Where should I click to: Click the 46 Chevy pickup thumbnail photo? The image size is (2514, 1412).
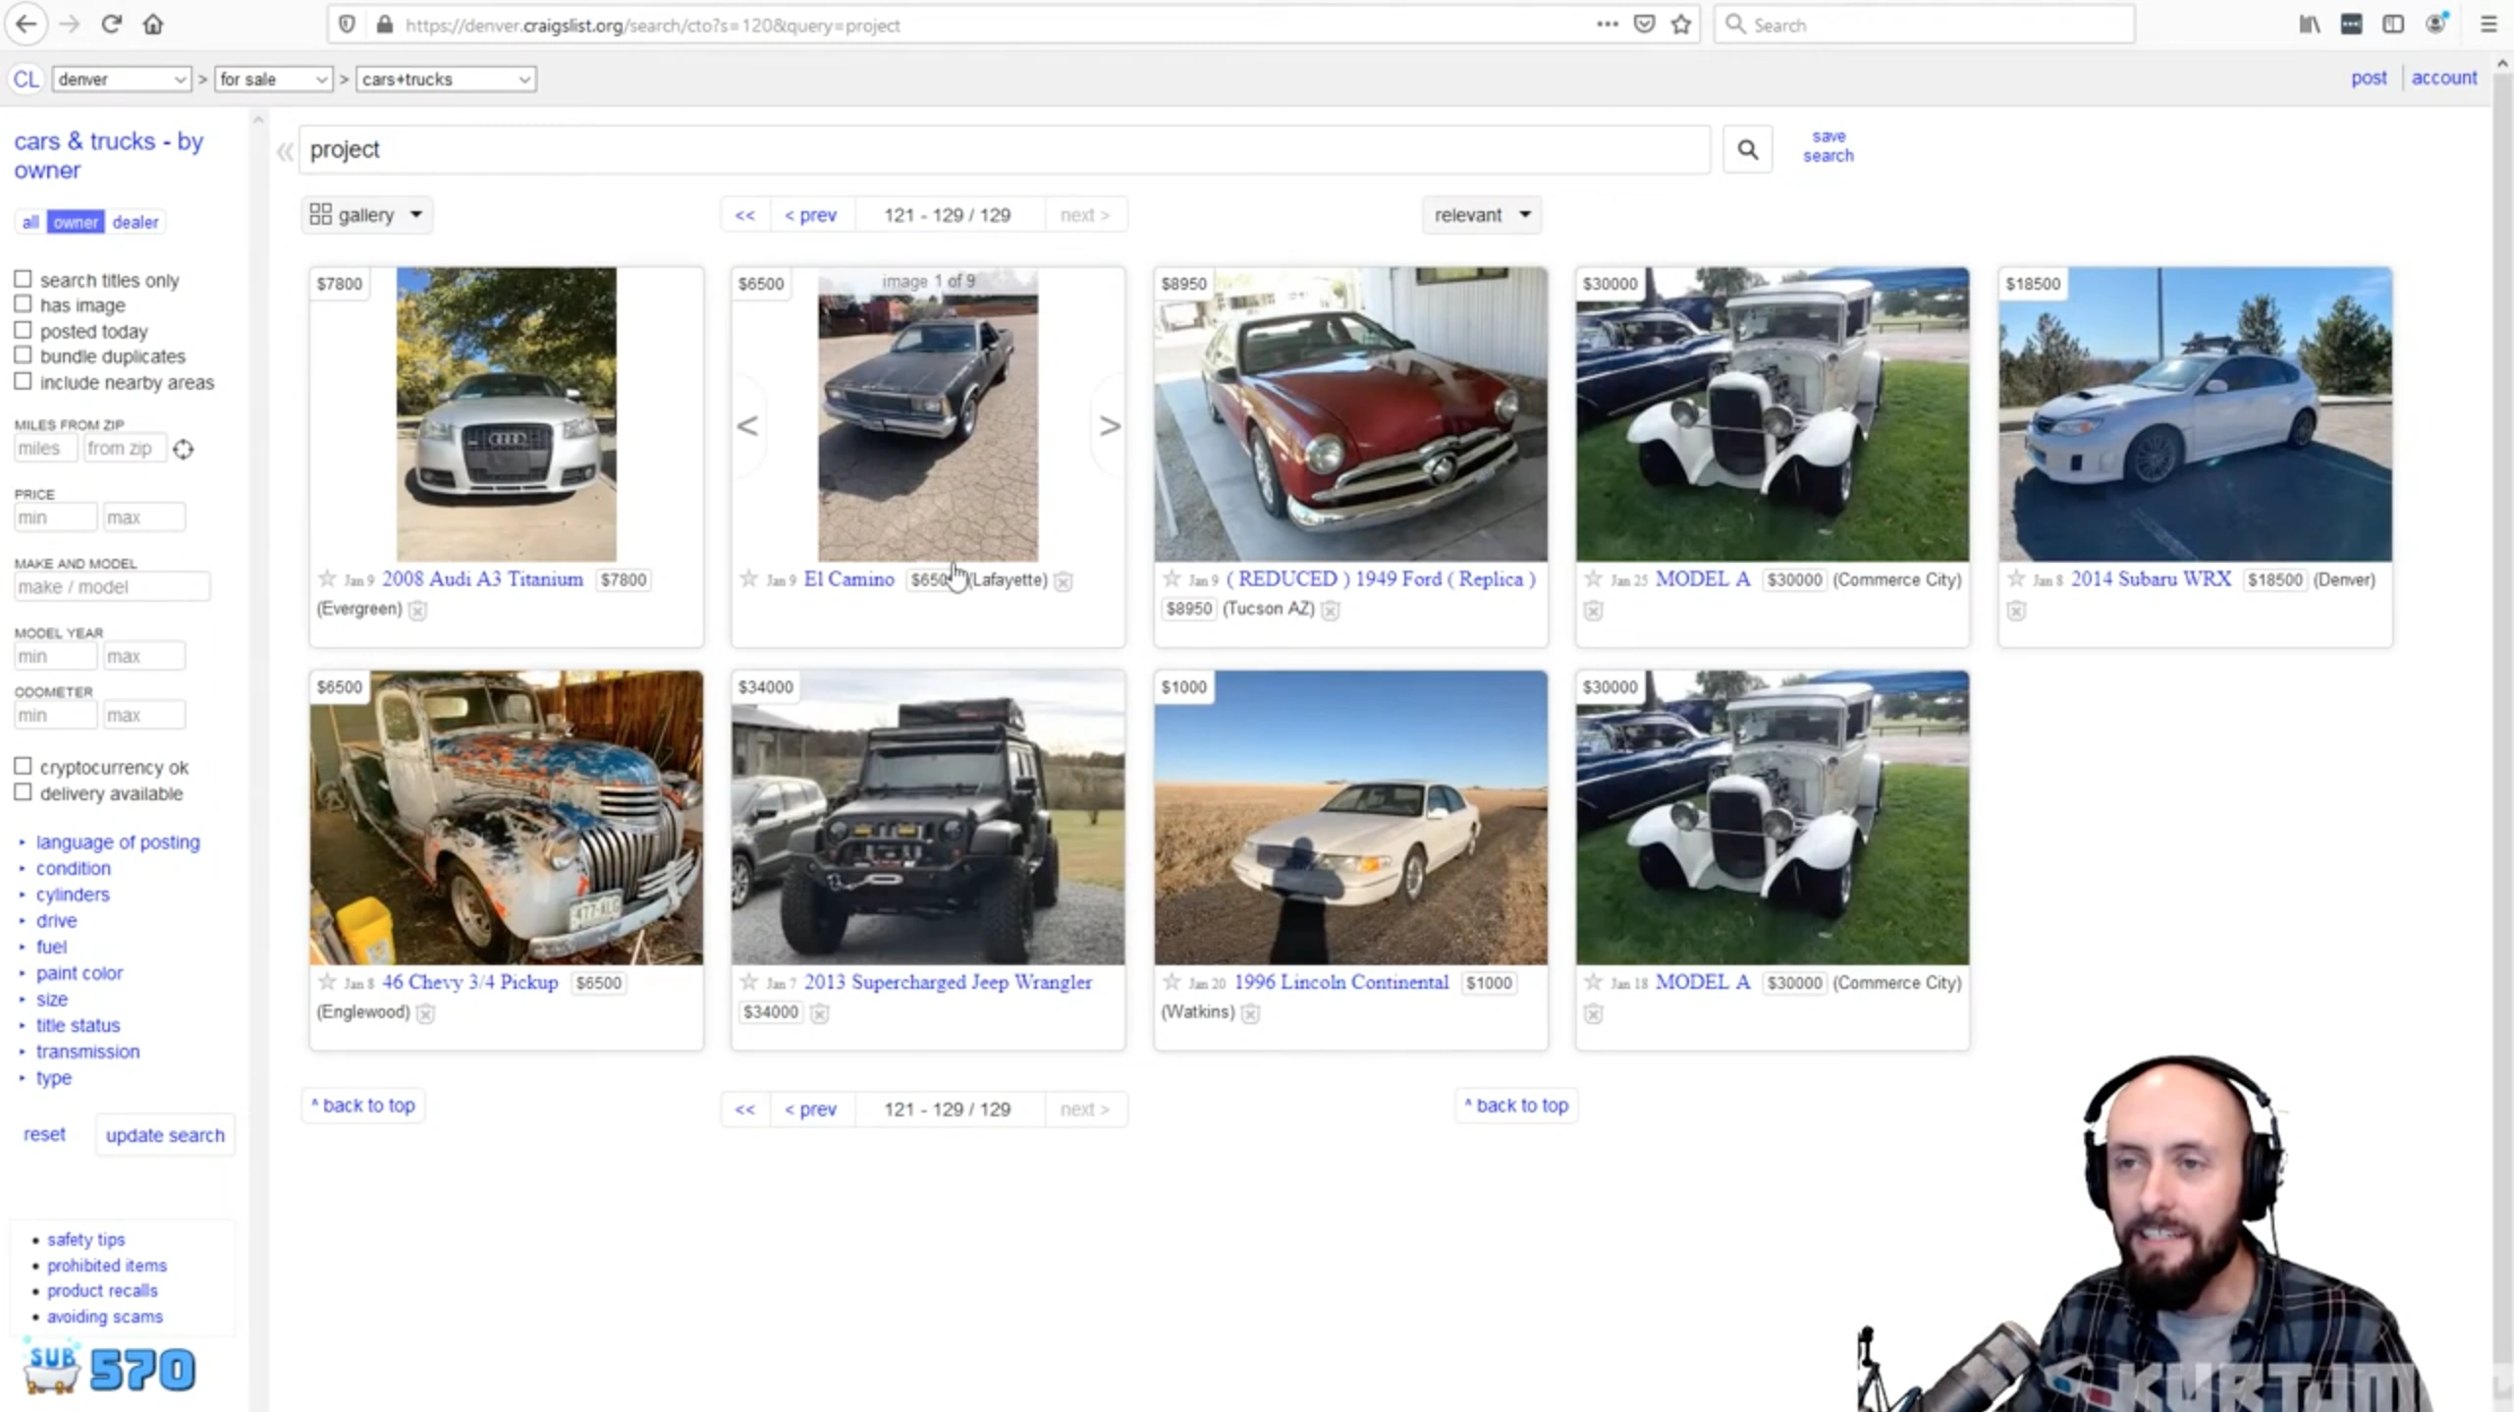click(x=506, y=817)
